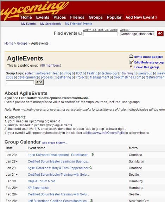Click the Testing group tag
The height and width of the screenshot is (202, 165).
(x=92, y=73)
